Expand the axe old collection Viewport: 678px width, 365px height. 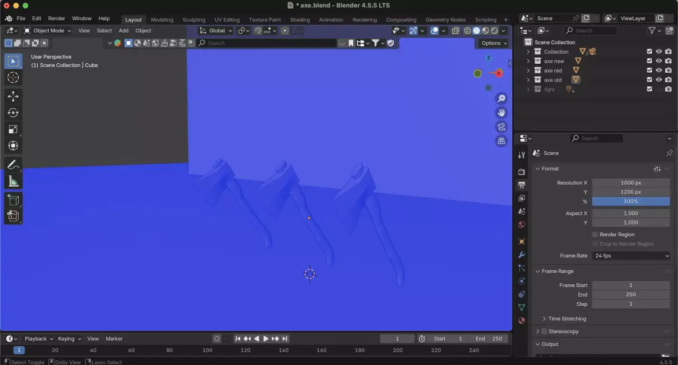tap(528, 80)
